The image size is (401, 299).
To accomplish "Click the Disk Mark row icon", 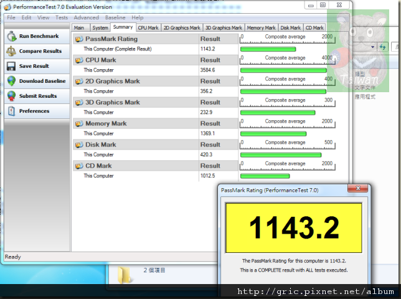I will coord(79,145).
